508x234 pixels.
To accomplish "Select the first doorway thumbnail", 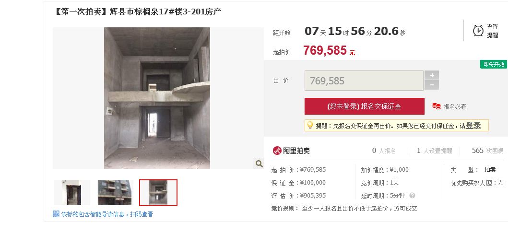I will 71,193.
